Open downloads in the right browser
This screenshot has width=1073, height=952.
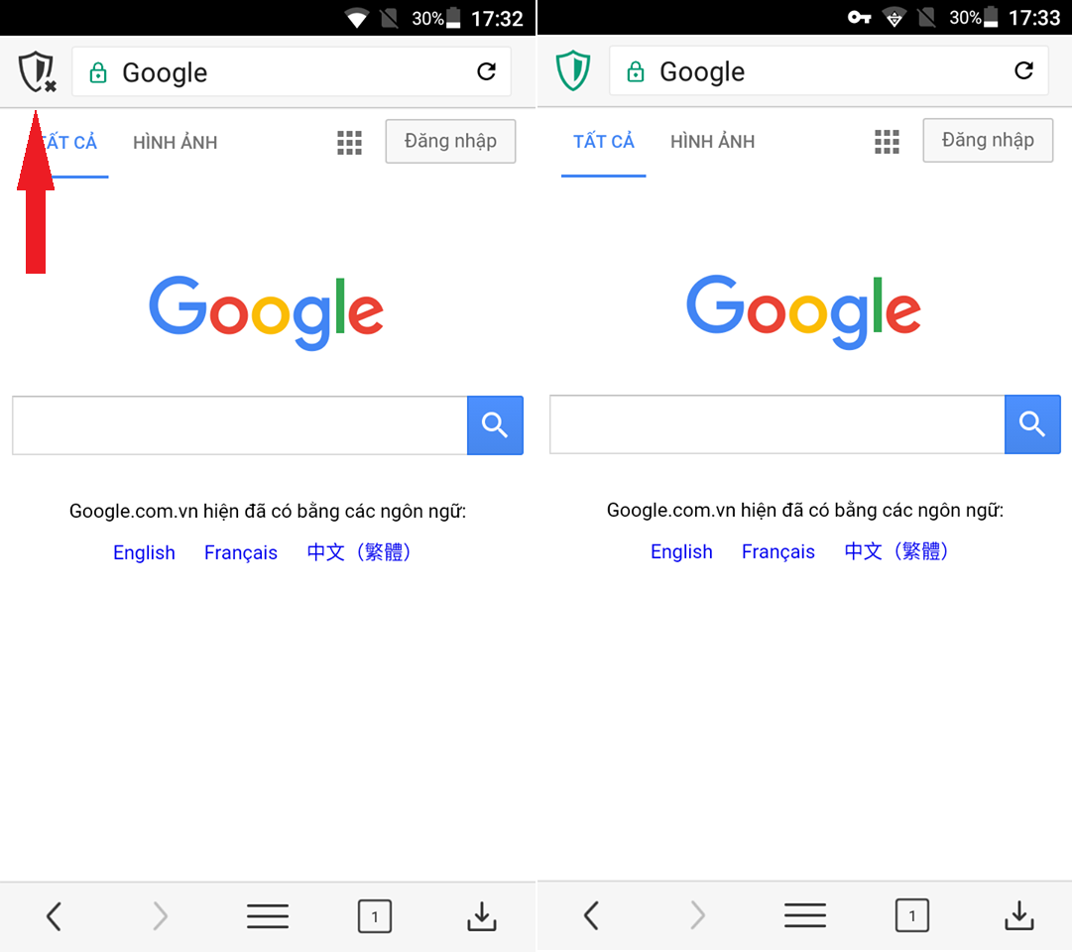1018,915
